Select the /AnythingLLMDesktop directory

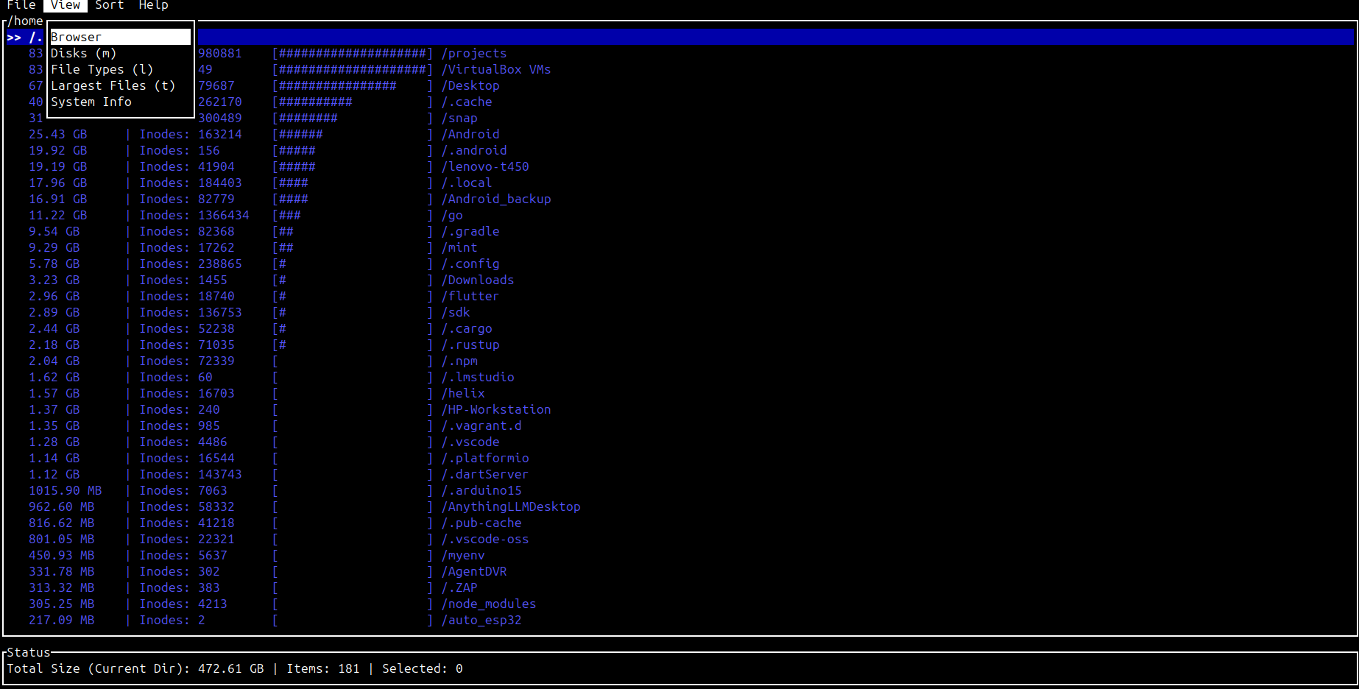(511, 506)
